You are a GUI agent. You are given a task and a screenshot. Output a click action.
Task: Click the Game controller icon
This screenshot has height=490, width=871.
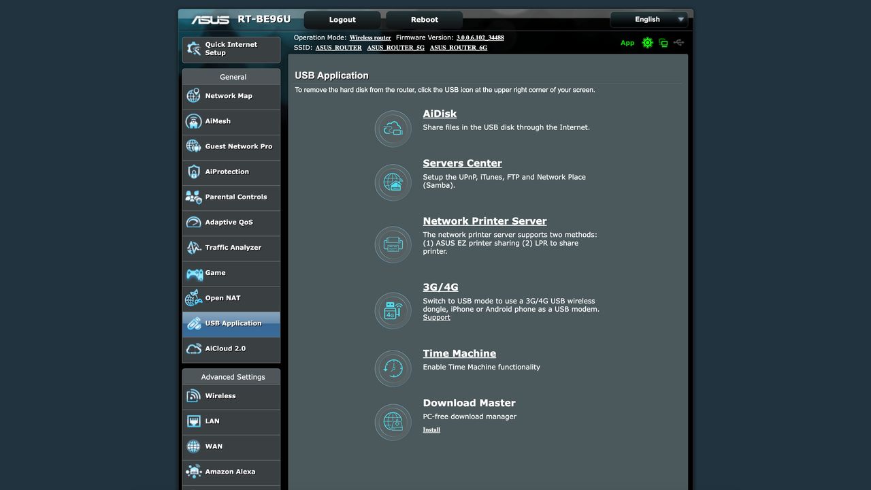(x=193, y=273)
